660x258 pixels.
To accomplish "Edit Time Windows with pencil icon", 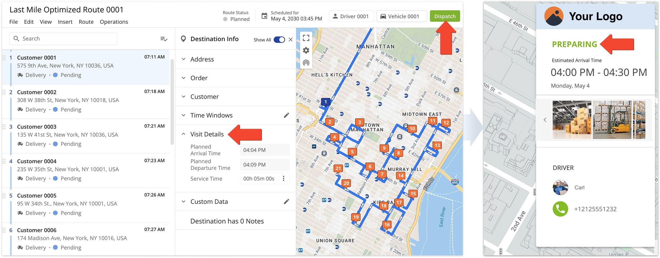I will pos(286,115).
